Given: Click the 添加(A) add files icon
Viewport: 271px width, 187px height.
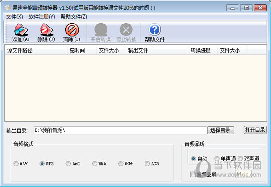Looking at the screenshot, I should pyautogui.click(x=21, y=33).
